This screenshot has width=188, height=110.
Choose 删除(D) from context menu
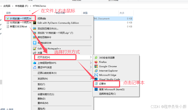point(62,99)
